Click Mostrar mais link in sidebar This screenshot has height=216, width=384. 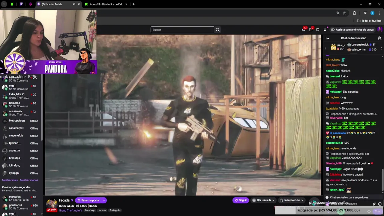[x=10, y=180]
